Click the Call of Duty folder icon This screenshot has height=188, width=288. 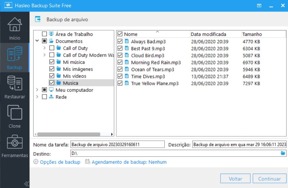59,48
